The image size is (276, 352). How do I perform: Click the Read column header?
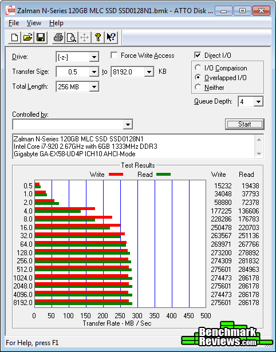pyautogui.click(x=246, y=175)
